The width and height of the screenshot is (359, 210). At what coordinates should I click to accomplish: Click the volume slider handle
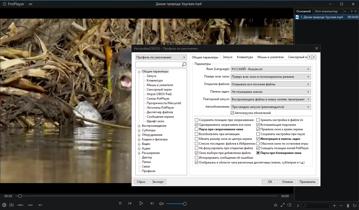[185, 204]
